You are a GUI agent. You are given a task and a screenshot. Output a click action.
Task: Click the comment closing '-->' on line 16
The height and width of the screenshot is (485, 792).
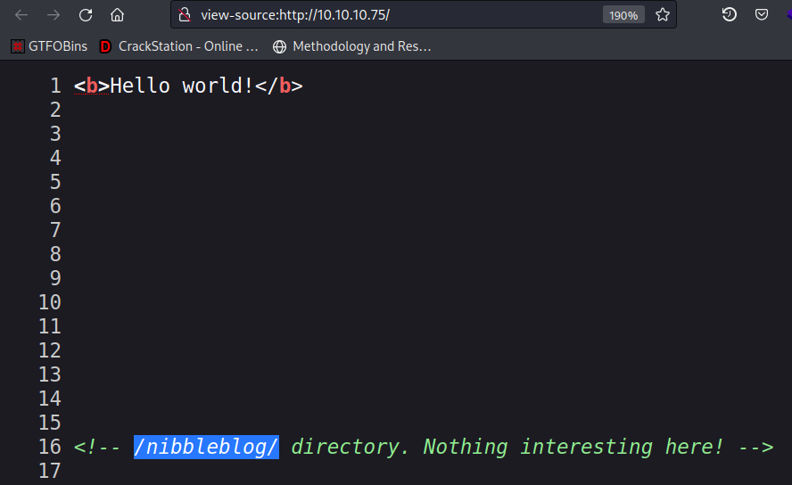tap(755, 448)
